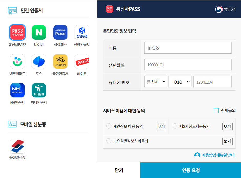
Task: View 고유식별정보처리동의 details with 보기
Action: click(x=227, y=141)
